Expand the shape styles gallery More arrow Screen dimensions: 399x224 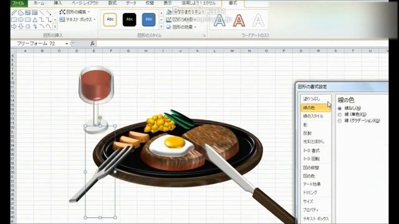[x=161, y=26]
